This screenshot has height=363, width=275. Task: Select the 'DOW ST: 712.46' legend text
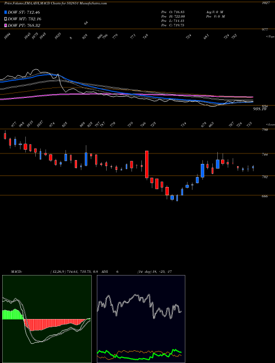click(24, 12)
